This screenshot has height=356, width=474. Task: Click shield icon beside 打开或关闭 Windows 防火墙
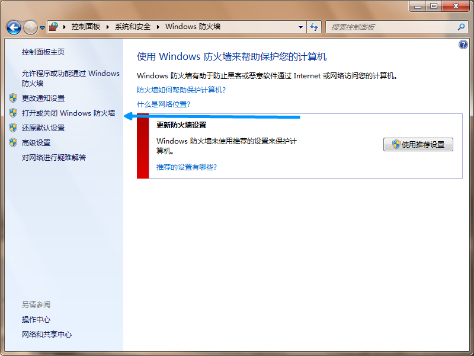[x=13, y=113]
